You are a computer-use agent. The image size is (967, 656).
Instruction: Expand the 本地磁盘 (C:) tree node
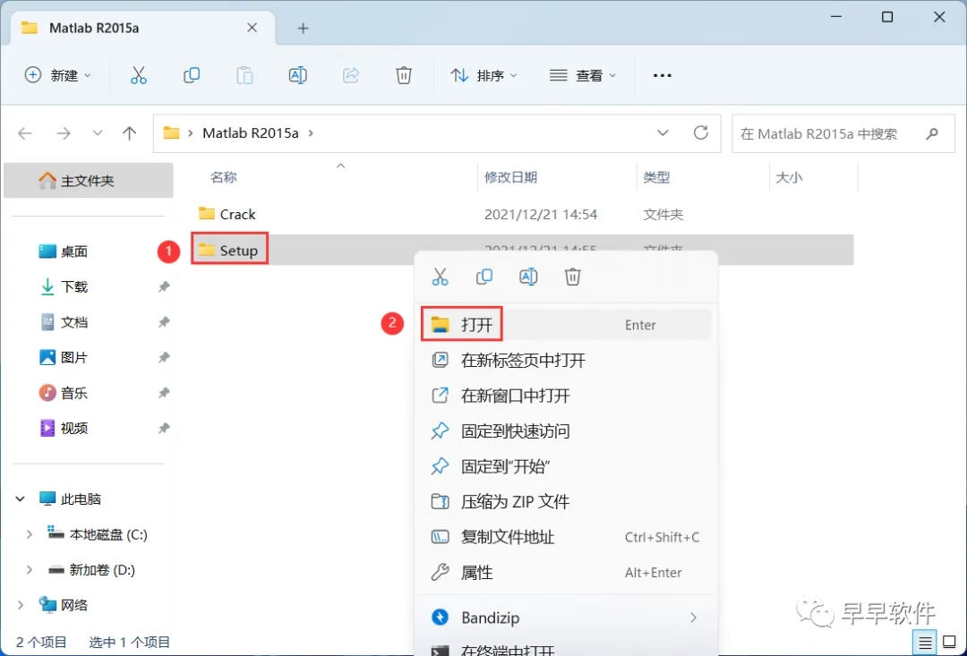(29, 534)
